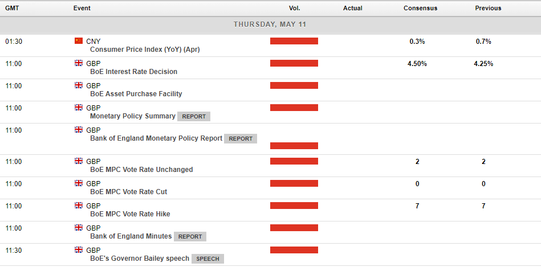Click the China flag icon for CNY

[79, 41]
